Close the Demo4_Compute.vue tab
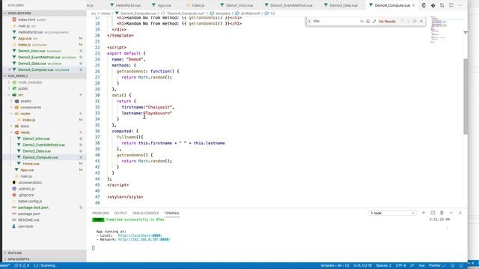Image resolution: width=479 pixels, height=269 pixels. (414, 5)
